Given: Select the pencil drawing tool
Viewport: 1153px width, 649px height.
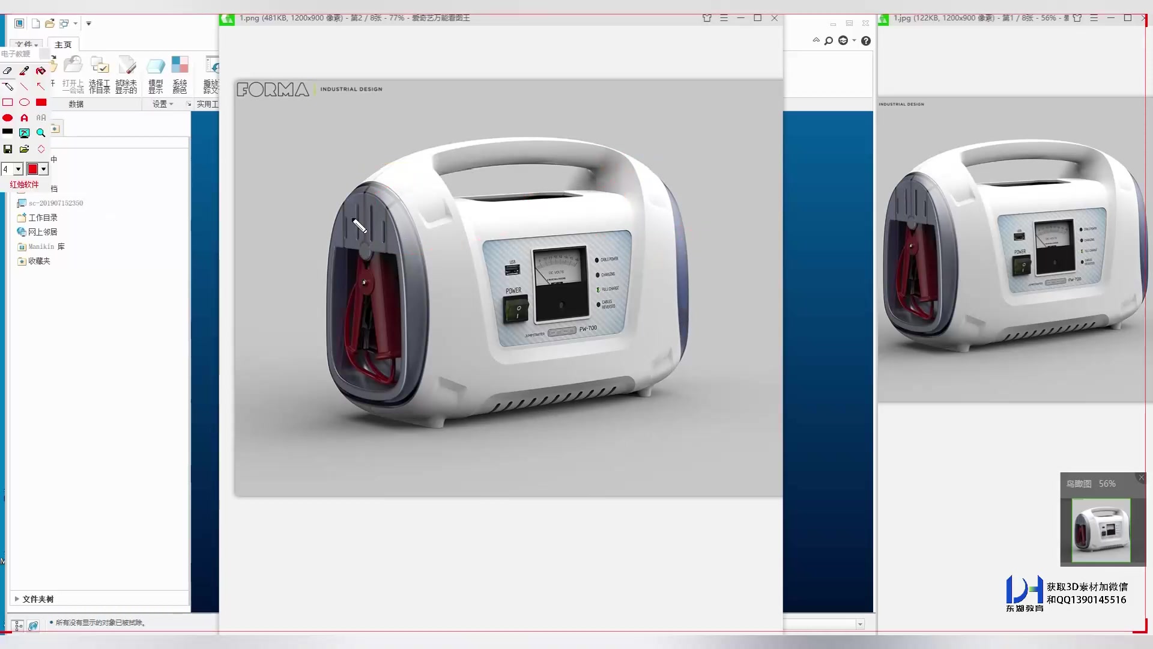Looking at the screenshot, I should [8, 87].
